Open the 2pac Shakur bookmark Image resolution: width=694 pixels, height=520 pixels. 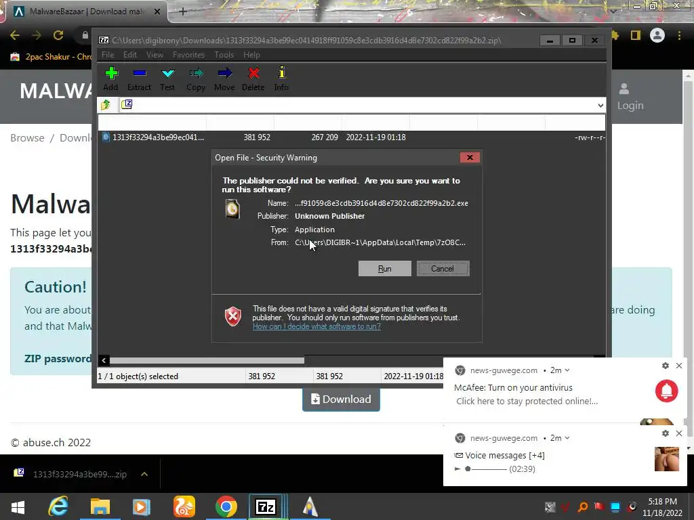(x=51, y=57)
